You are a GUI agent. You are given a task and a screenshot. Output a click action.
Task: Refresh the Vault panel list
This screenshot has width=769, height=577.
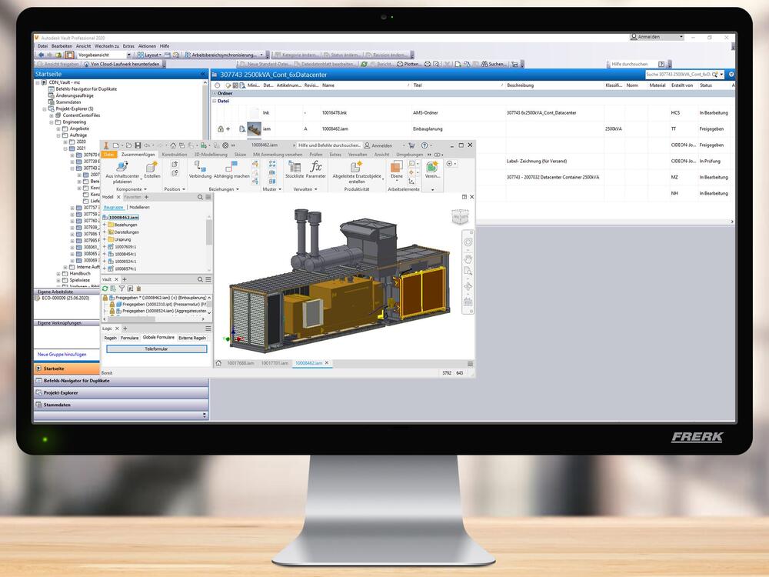105,286
